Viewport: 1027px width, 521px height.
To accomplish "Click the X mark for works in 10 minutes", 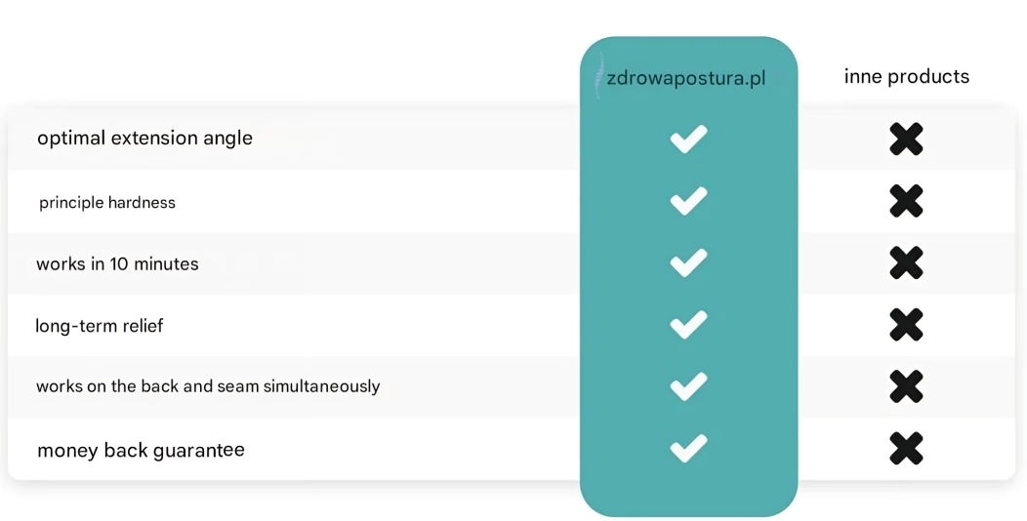I will coord(907,262).
